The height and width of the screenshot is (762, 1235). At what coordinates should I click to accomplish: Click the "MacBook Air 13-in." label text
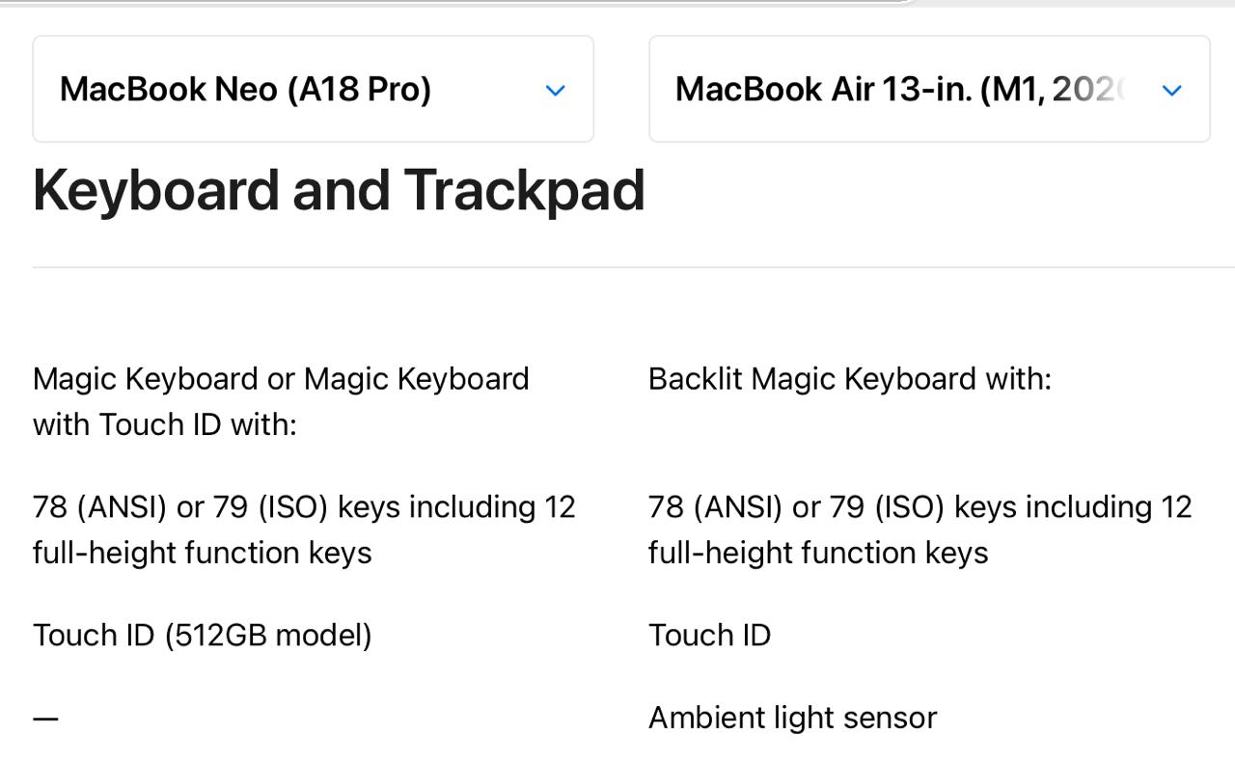point(824,90)
